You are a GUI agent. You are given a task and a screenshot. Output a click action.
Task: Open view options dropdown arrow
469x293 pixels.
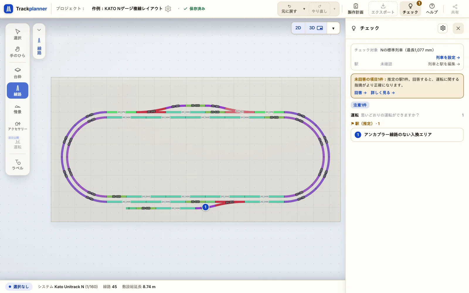pyautogui.click(x=333, y=28)
